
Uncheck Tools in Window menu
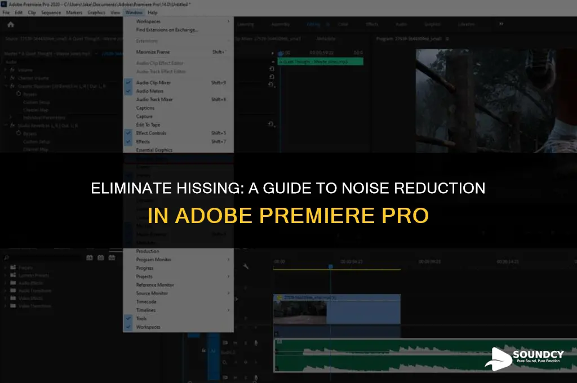tap(128, 318)
